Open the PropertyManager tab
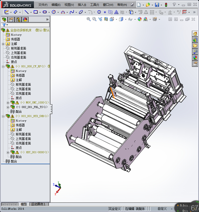199x212 pixels. pos(11,20)
